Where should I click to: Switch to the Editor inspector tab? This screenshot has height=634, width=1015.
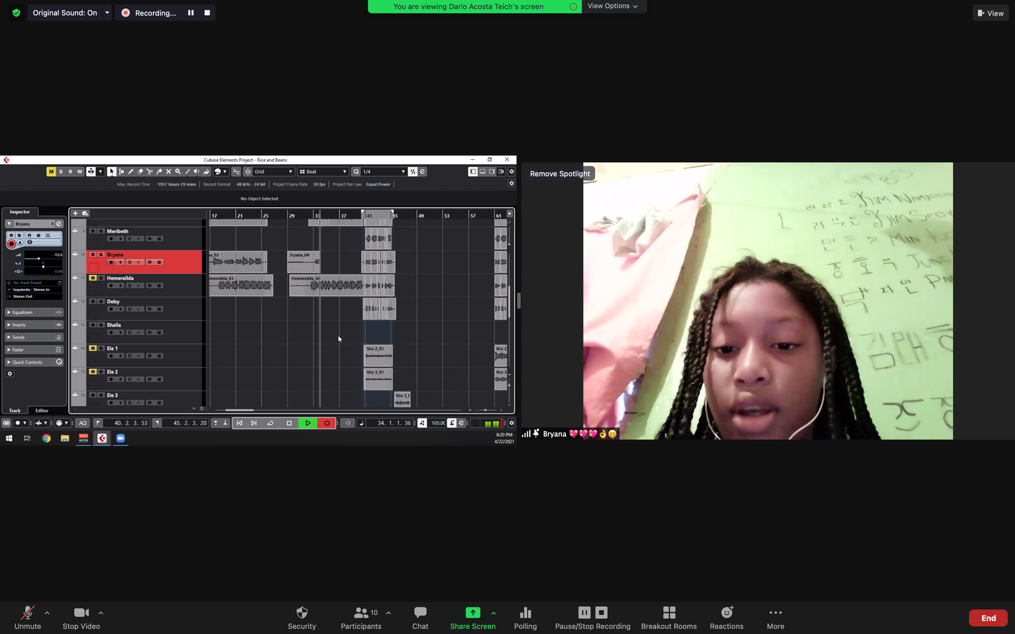[x=42, y=410]
